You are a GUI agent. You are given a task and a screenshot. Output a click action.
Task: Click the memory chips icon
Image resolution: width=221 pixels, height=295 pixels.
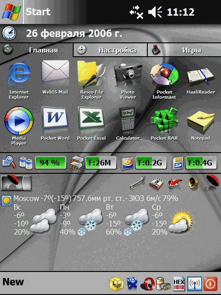77,163
